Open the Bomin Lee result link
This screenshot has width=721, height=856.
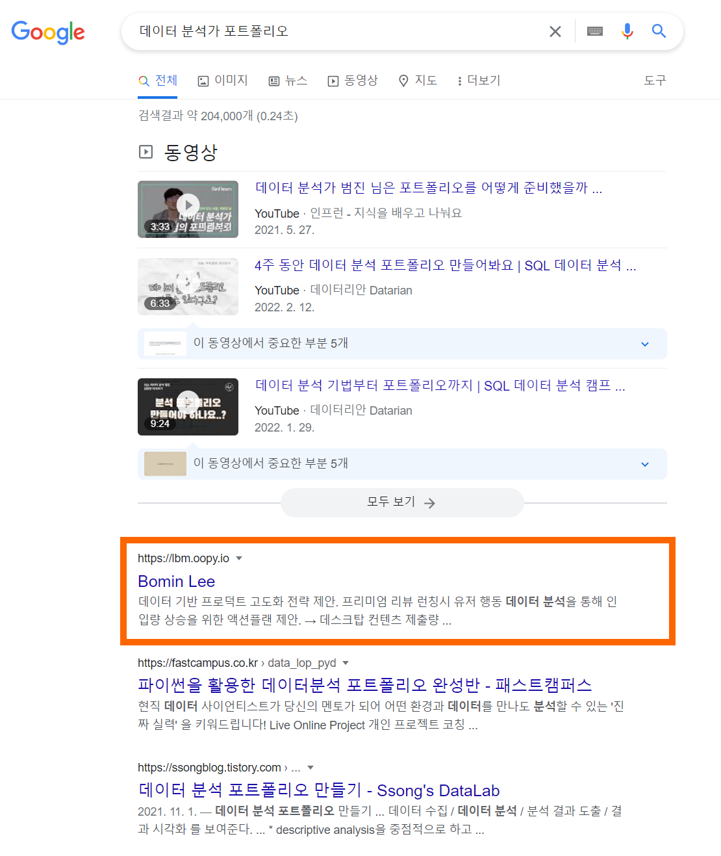(177, 581)
